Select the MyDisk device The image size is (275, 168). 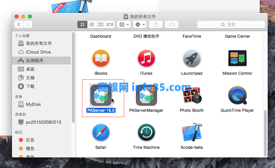(x=42, y=104)
